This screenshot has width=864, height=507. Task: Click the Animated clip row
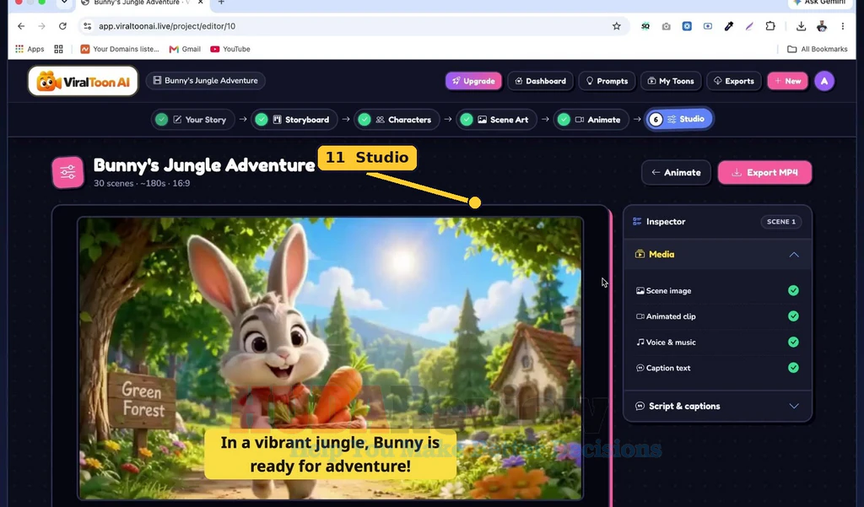coord(717,316)
